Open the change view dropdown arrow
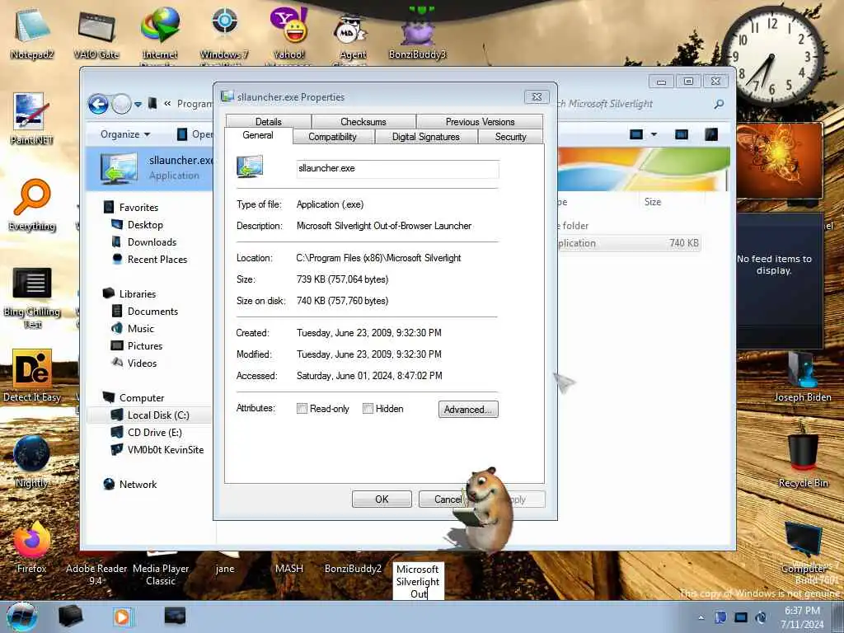 654,134
